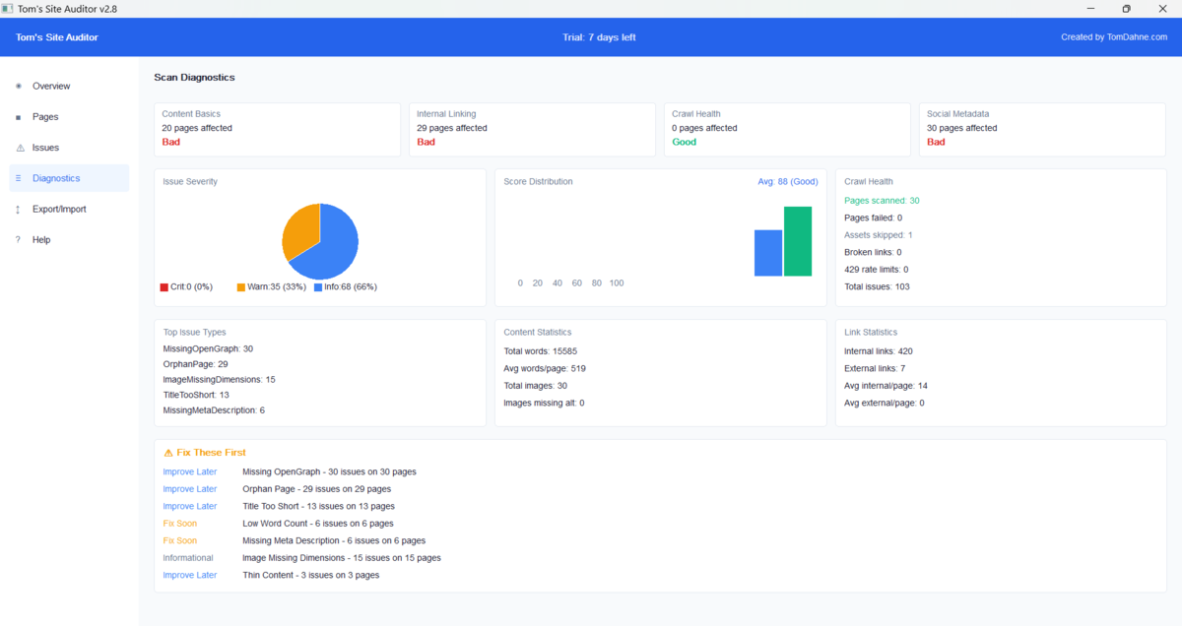This screenshot has width=1182, height=626.
Task: Click the Avg: 88 (Good) label
Action: click(789, 181)
